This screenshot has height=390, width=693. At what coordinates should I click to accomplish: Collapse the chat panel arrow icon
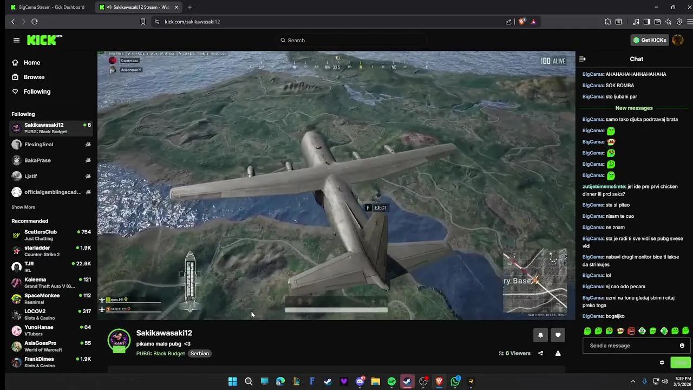click(583, 59)
